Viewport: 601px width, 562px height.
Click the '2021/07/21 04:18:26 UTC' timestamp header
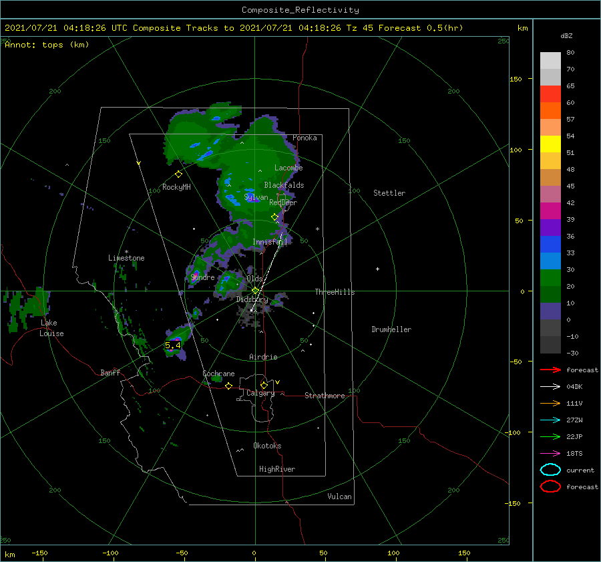coord(66,28)
